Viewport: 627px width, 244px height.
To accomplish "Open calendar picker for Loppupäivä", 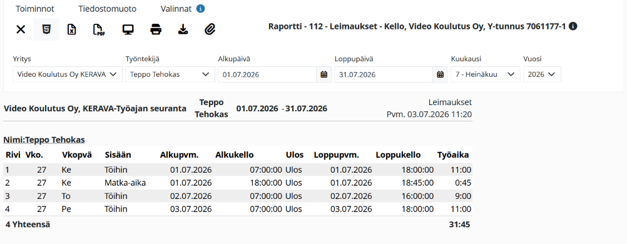I will pos(441,74).
